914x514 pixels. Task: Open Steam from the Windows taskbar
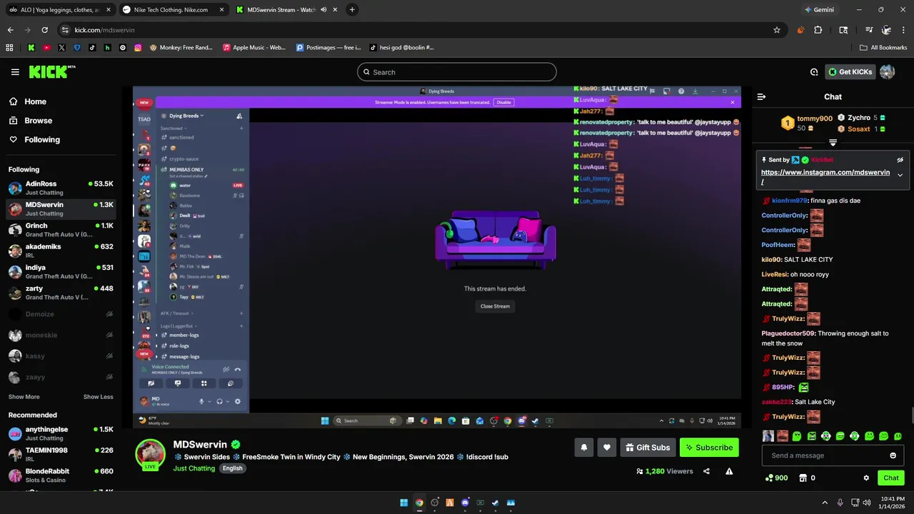[495, 503]
